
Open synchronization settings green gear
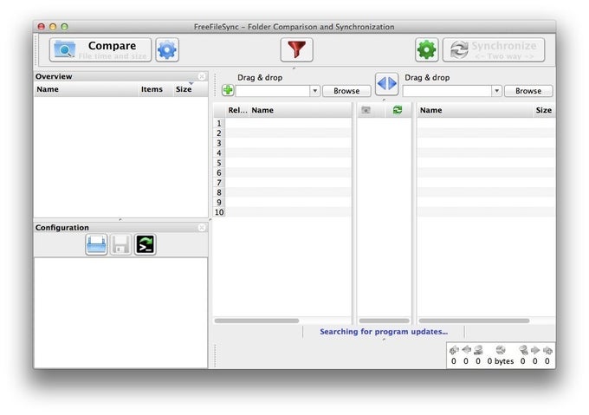point(427,49)
